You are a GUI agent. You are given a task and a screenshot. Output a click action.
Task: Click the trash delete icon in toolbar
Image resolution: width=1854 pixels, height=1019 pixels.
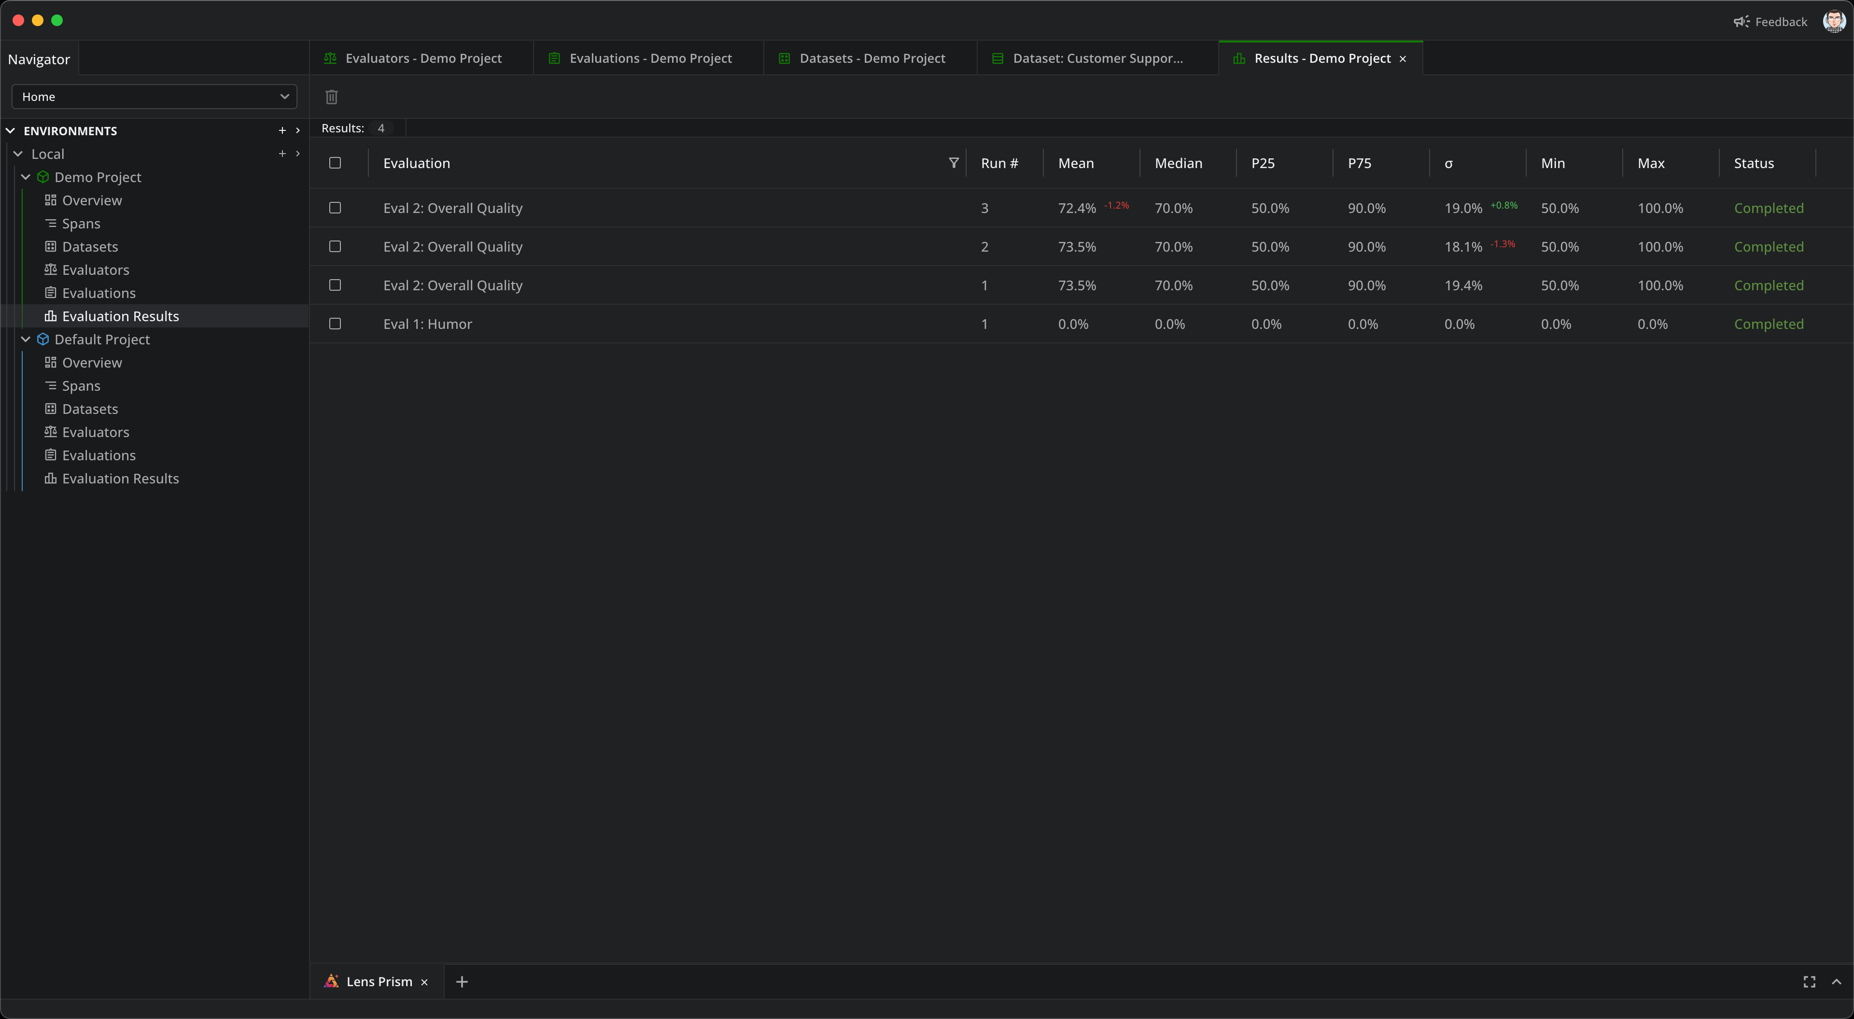point(331,97)
